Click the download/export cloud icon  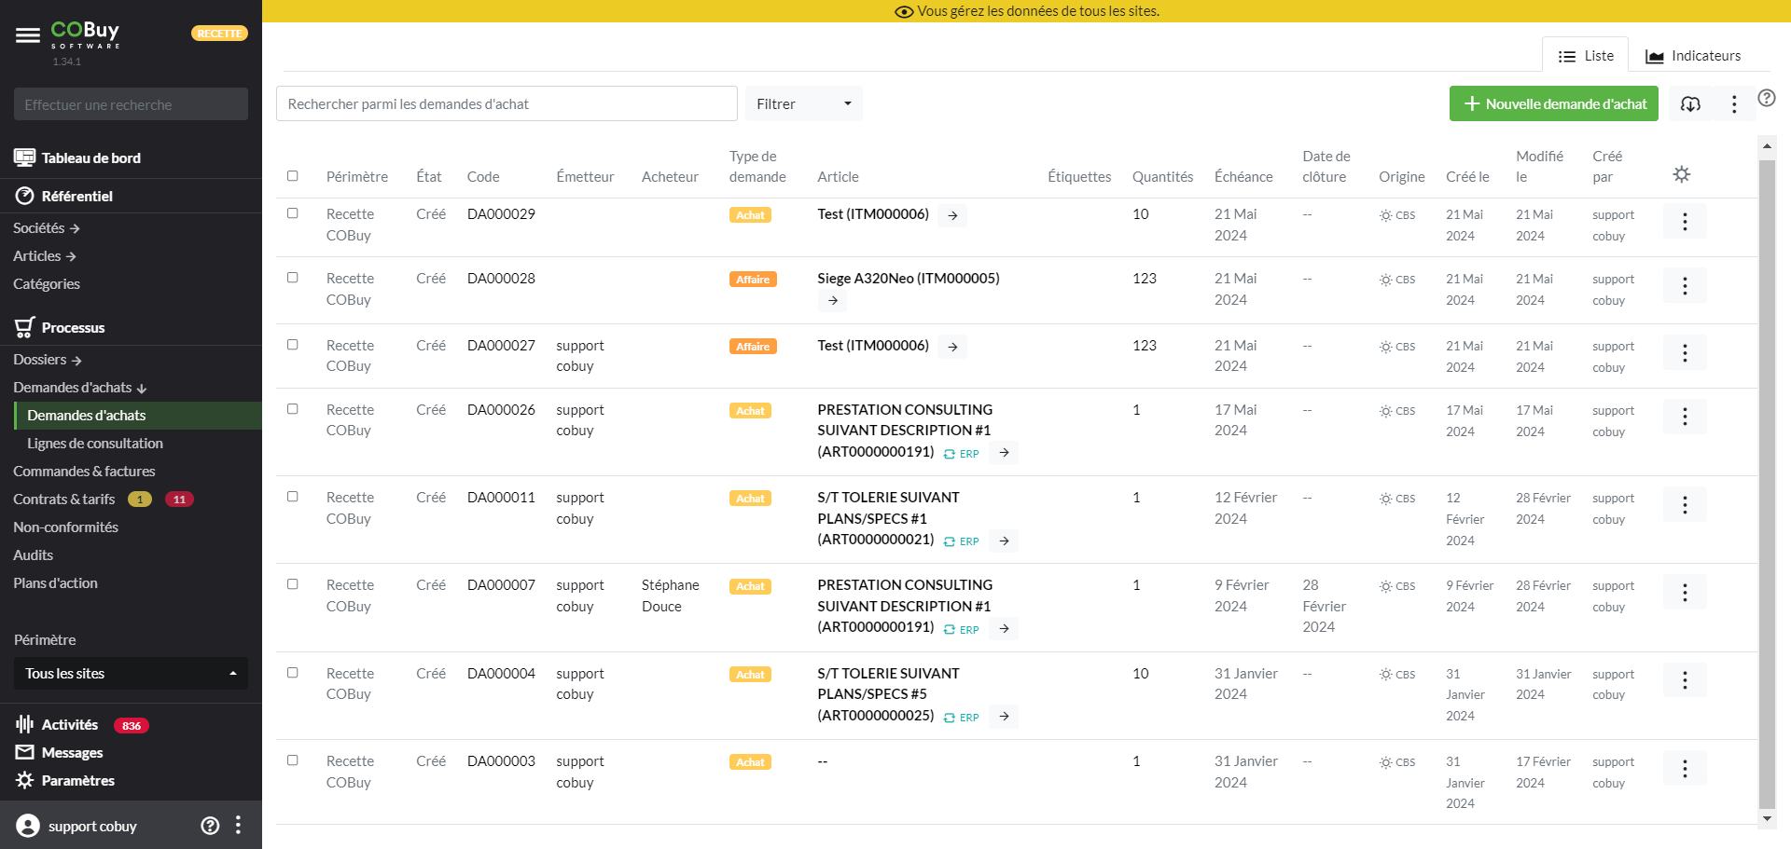pyautogui.click(x=1690, y=103)
